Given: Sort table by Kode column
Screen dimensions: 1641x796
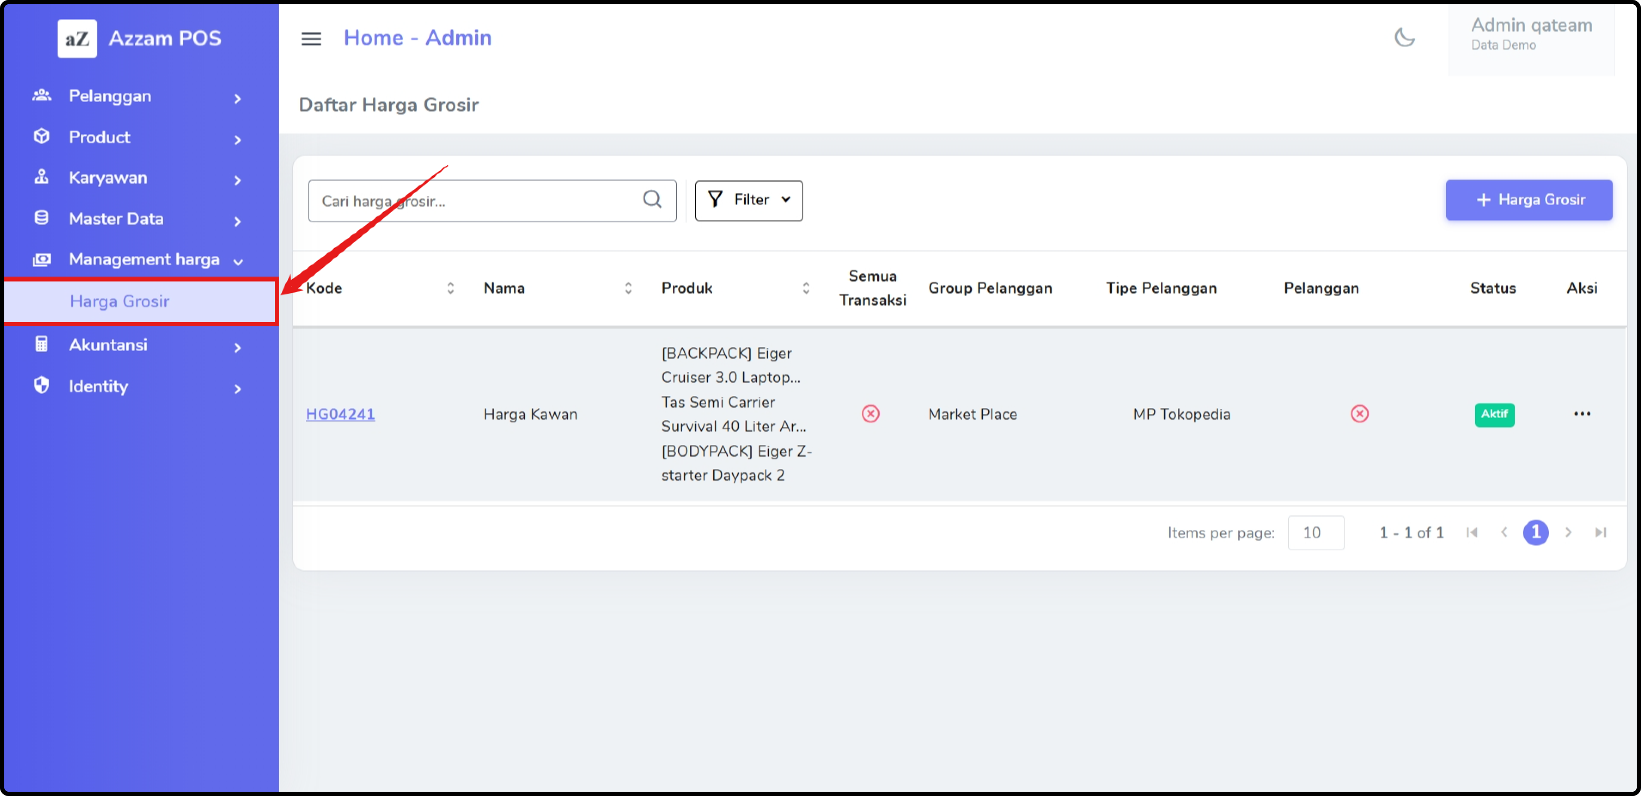Looking at the screenshot, I should tap(450, 289).
